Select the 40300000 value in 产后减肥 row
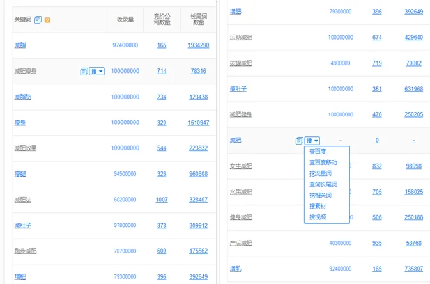Screen dimensions: 430x284 point(341,243)
